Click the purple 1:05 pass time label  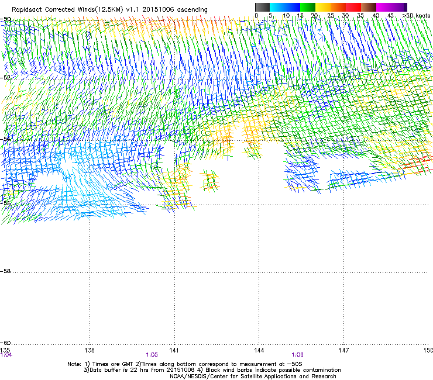[152, 355]
